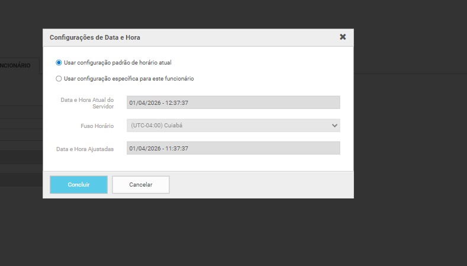
Task: Enable specific configuration for this employee radio
Action: tap(59, 78)
